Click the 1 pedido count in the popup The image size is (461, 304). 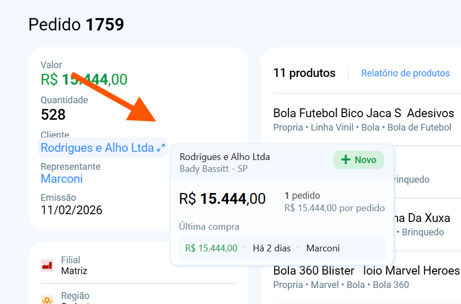302,196
